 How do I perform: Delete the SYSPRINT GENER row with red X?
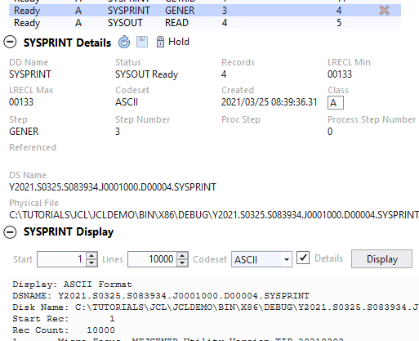pyautogui.click(x=384, y=11)
